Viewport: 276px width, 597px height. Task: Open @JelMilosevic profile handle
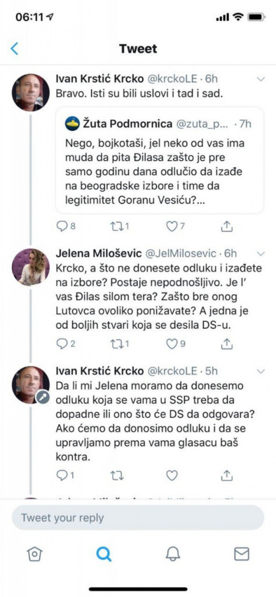click(181, 253)
